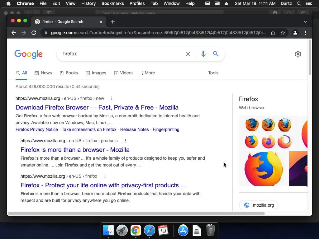Click the Google logo
This screenshot has height=239, width=319.
coord(28,54)
